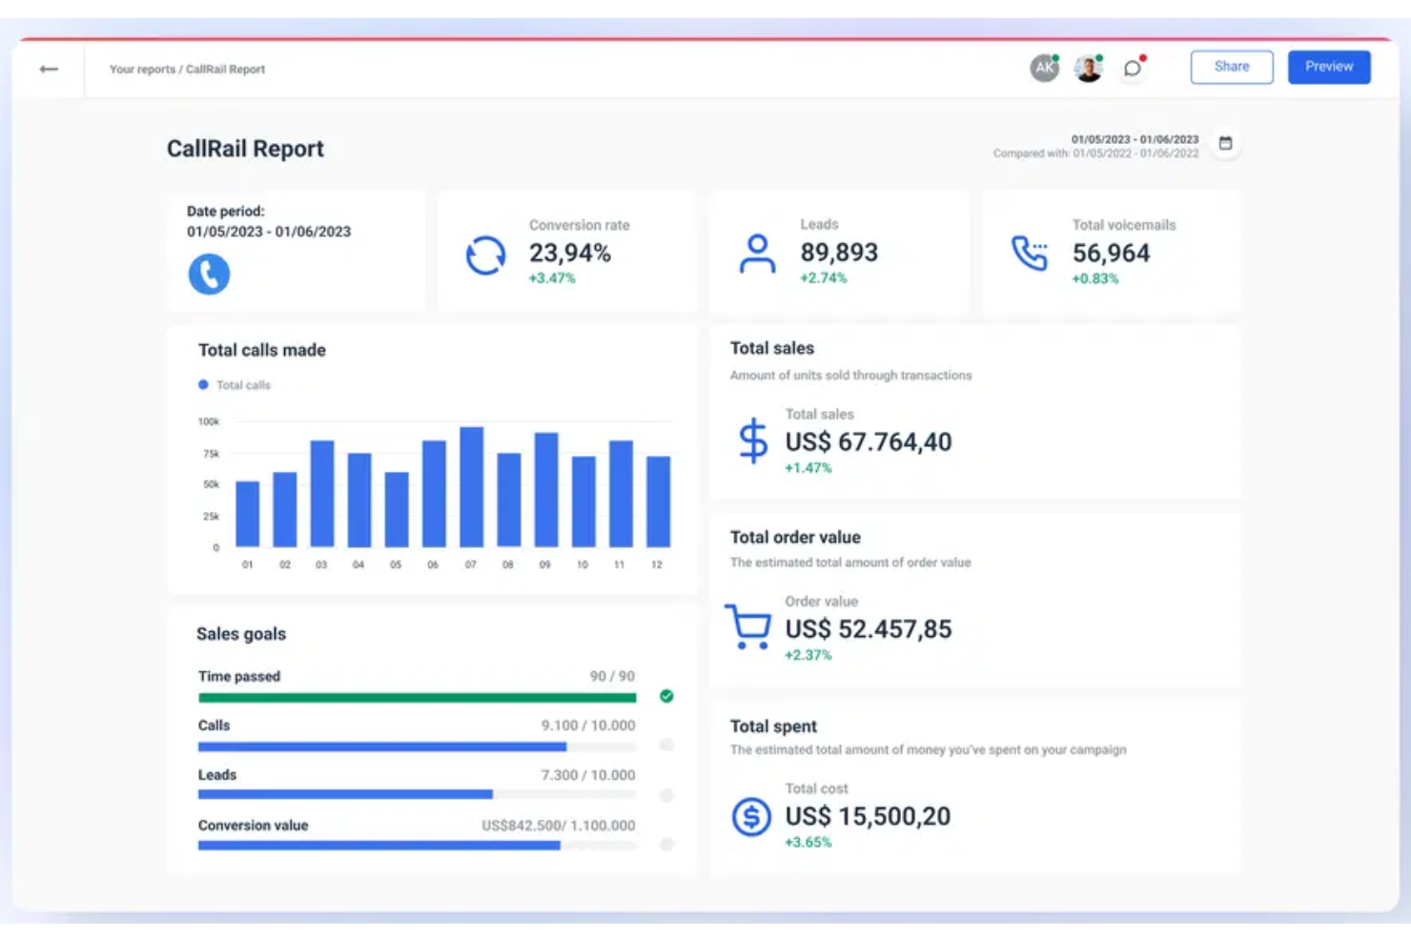Click the Compared with date range text
The image size is (1411, 941).
pyautogui.click(x=1096, y=153)
